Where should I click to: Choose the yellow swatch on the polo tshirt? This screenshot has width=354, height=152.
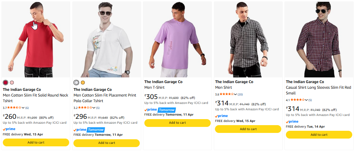pyautogui.click(x=83, y=82)
